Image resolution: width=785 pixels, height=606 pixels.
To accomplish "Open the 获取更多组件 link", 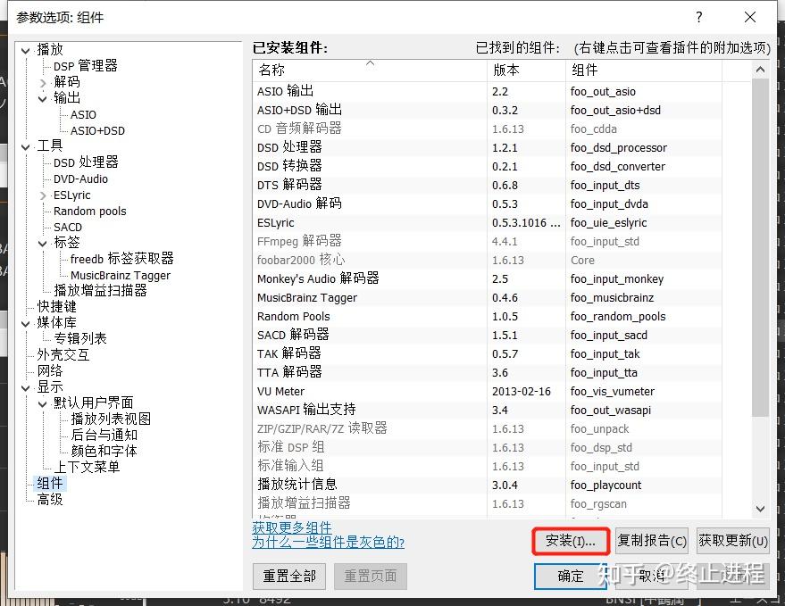I will coord(291,527).
